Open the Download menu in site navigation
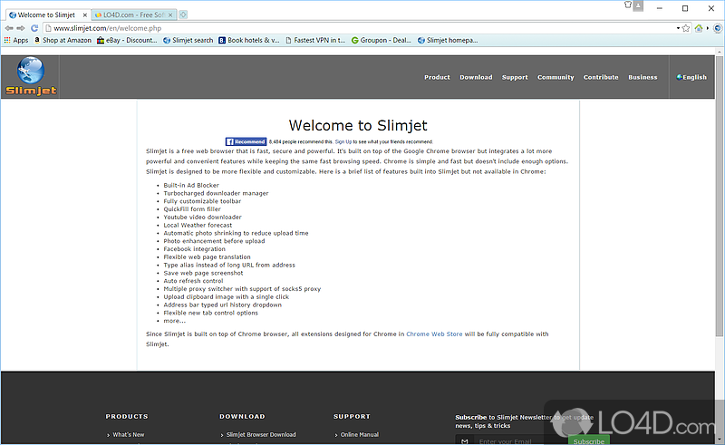 click(476, 77)
